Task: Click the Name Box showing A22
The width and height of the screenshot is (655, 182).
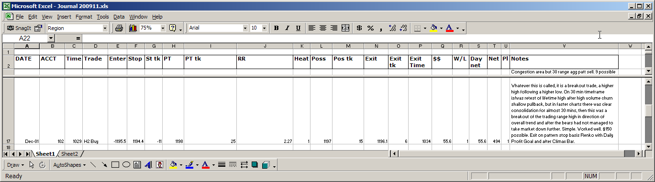Action: (24, 38)
